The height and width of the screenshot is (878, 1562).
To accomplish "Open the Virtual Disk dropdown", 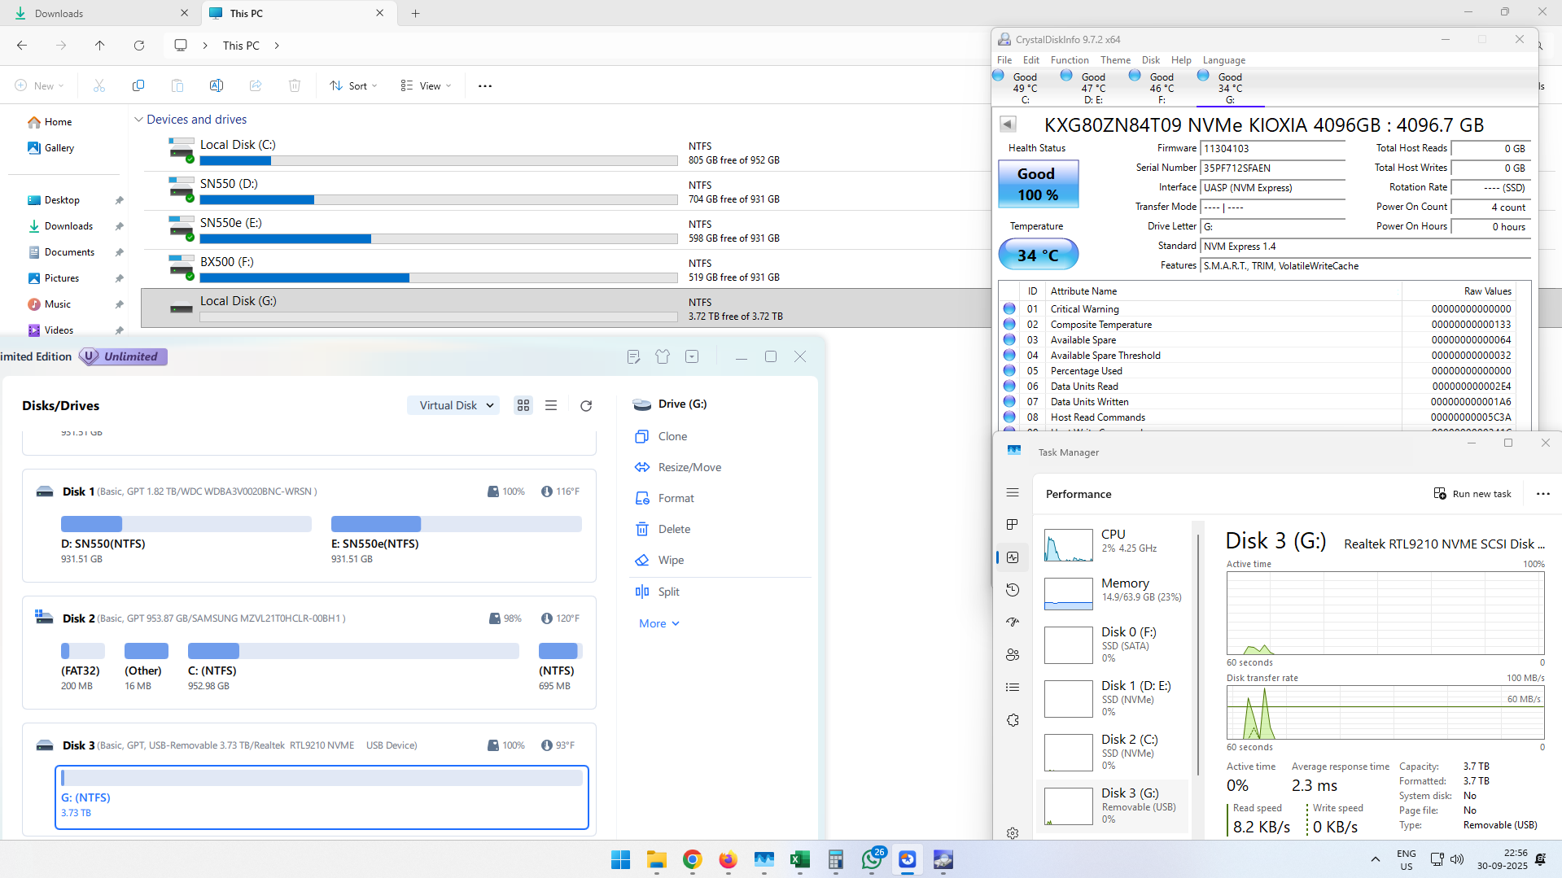I will coord(455,405).
